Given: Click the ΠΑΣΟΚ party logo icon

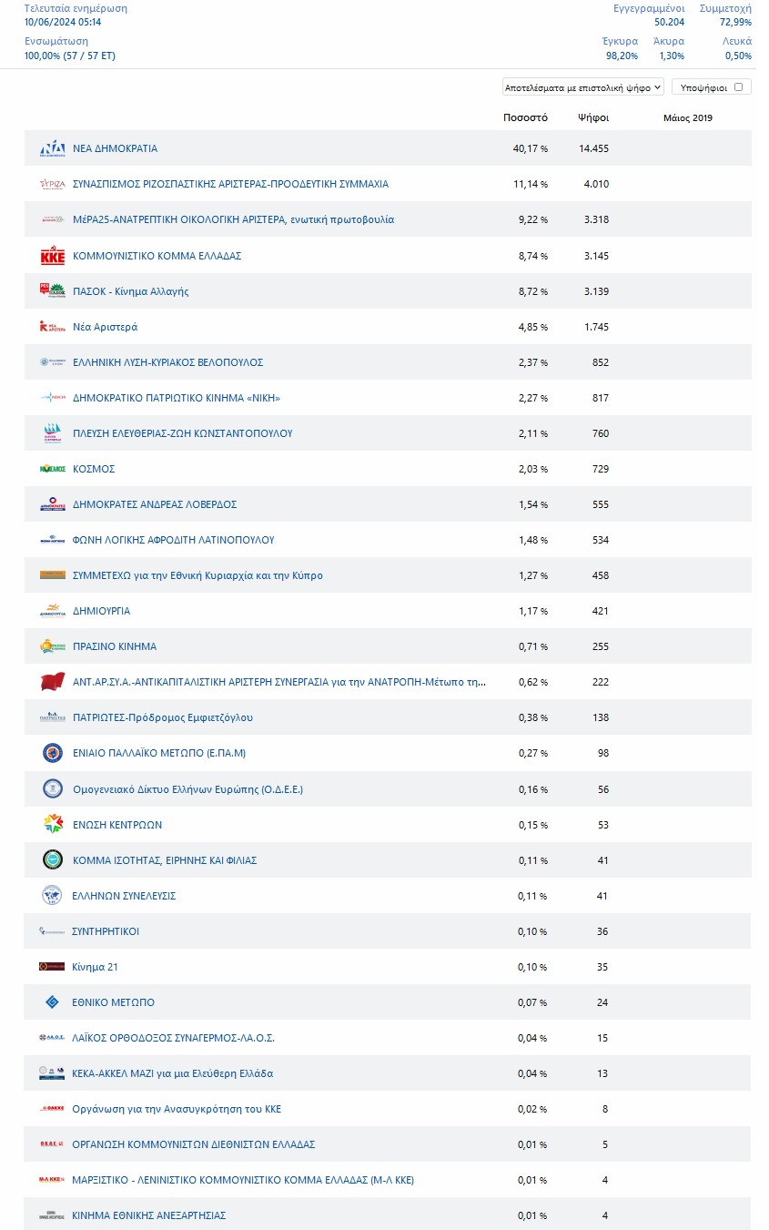Looking at the screenshot, I should [53, 291].
